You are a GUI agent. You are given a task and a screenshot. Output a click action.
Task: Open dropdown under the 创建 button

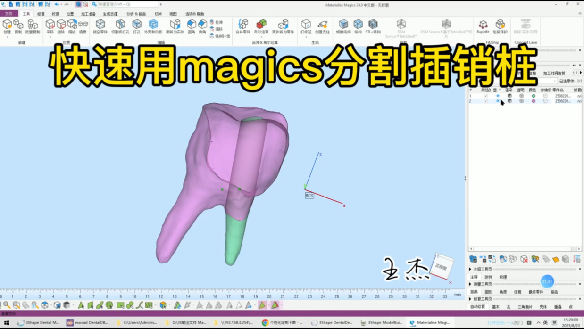[x=7, y=37]
